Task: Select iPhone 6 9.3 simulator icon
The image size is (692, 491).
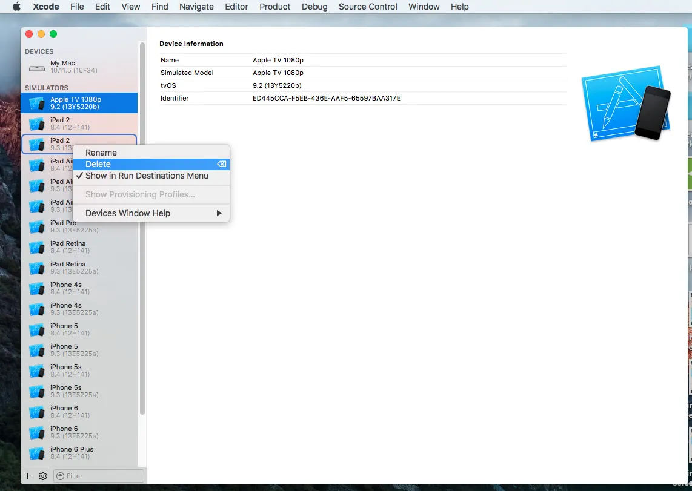Action: pos(36,432)
